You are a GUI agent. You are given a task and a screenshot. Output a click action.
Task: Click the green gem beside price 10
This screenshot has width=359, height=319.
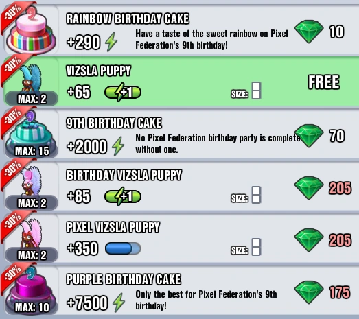pos(309,32)
